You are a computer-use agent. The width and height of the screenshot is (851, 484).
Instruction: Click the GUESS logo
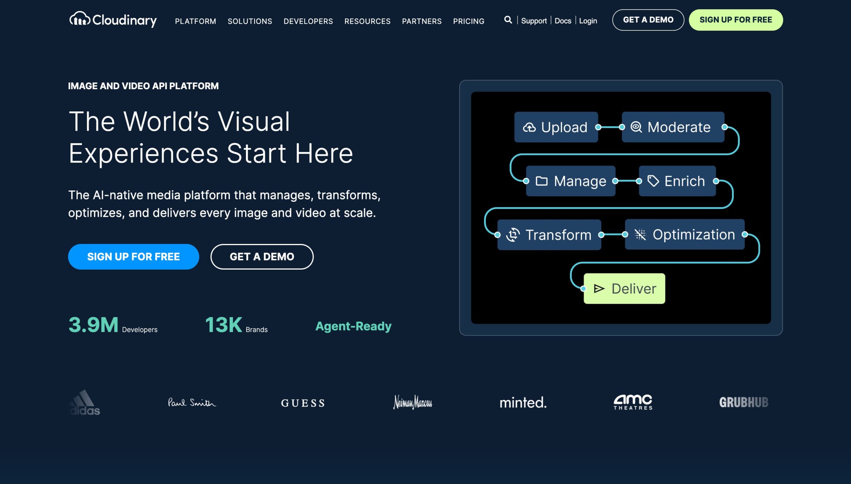click(303, 403)
